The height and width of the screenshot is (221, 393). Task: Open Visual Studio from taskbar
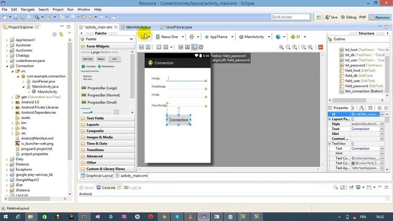click(x=98, y=217)
